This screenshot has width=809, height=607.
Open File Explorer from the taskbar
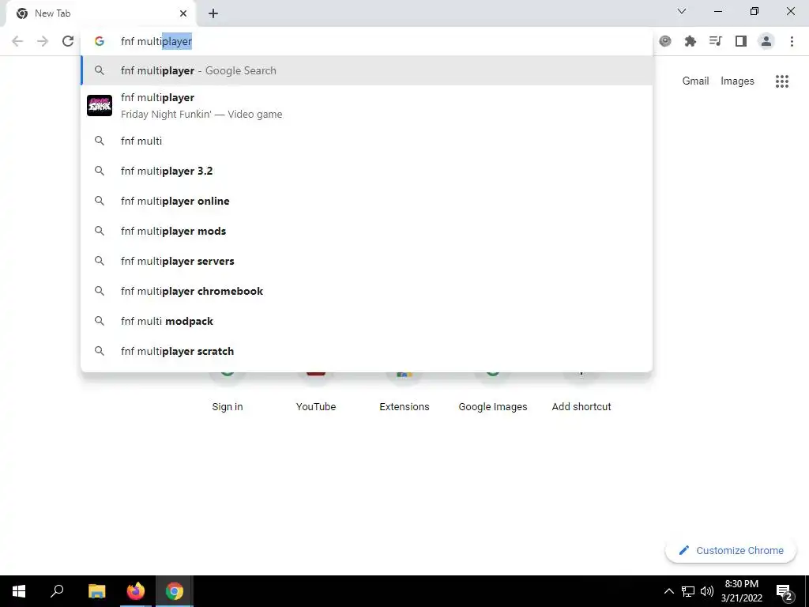coord(96,591)
